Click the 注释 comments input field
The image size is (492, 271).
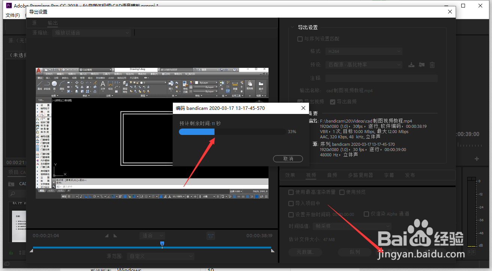[381, 78]
